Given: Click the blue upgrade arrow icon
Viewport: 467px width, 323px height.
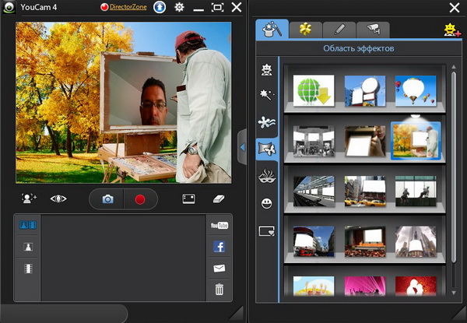Looking at the screenshot, I should point(159,7).
